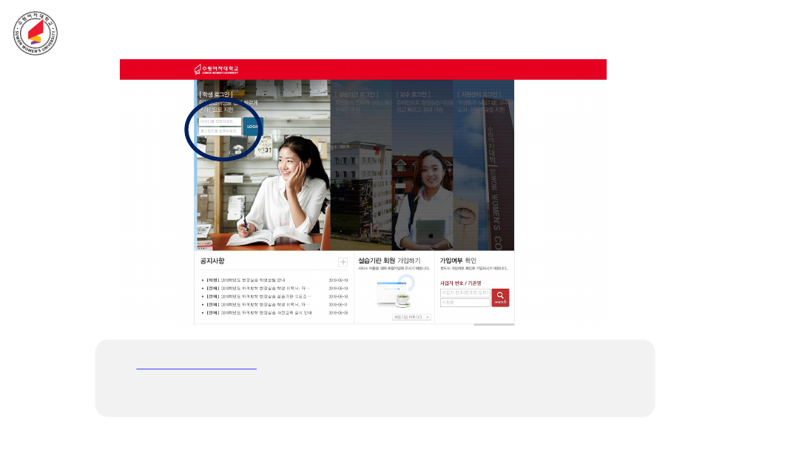This screenshot has height=450, width=799.
Task: Click the student ID input field
Action: [220, 121]
